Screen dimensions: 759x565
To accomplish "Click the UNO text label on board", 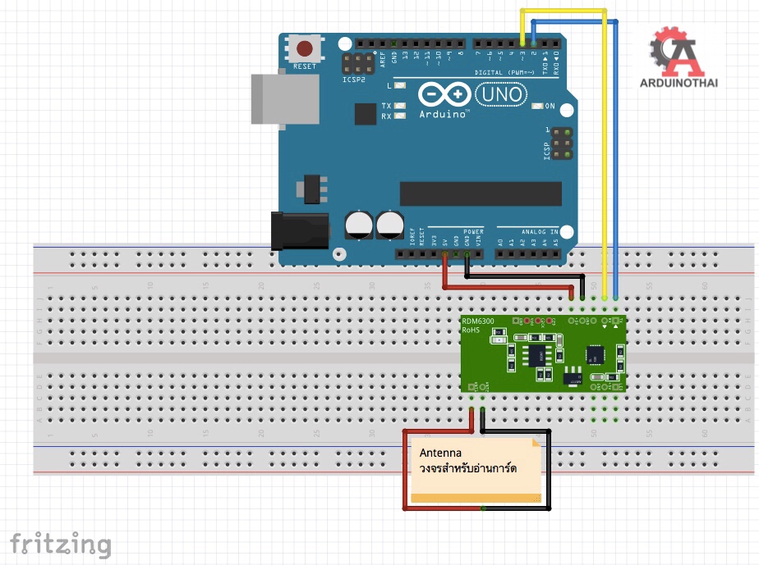I will [x=504, y=94].
